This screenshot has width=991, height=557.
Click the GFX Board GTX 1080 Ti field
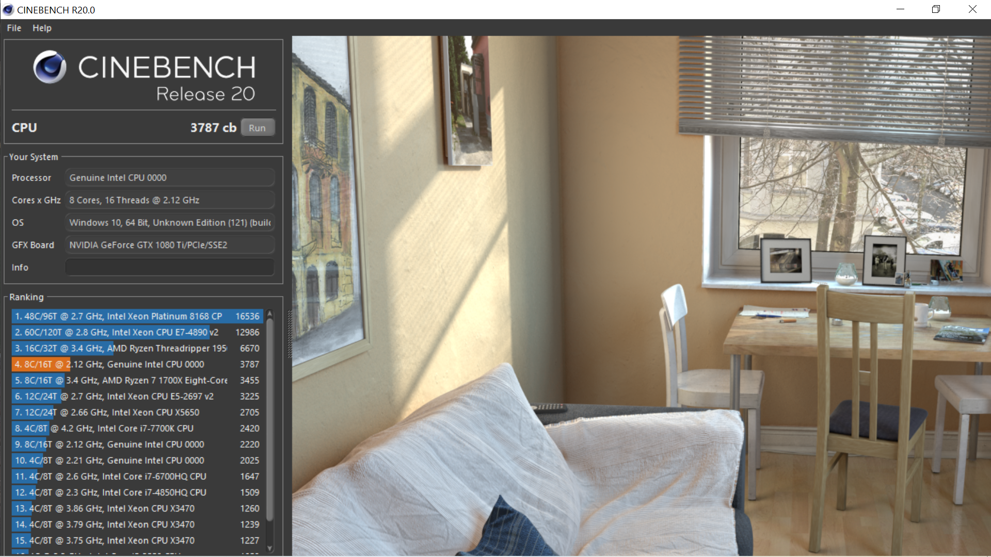[x=169, y=245]
